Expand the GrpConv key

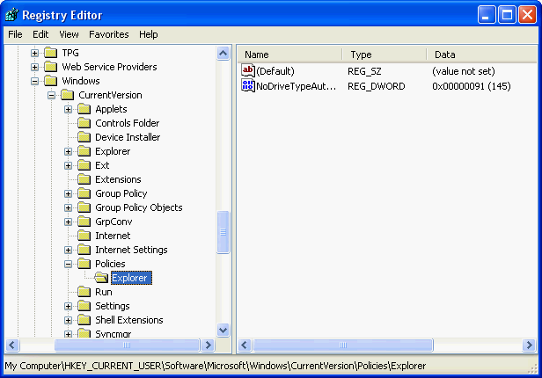(x=68, y=222)
